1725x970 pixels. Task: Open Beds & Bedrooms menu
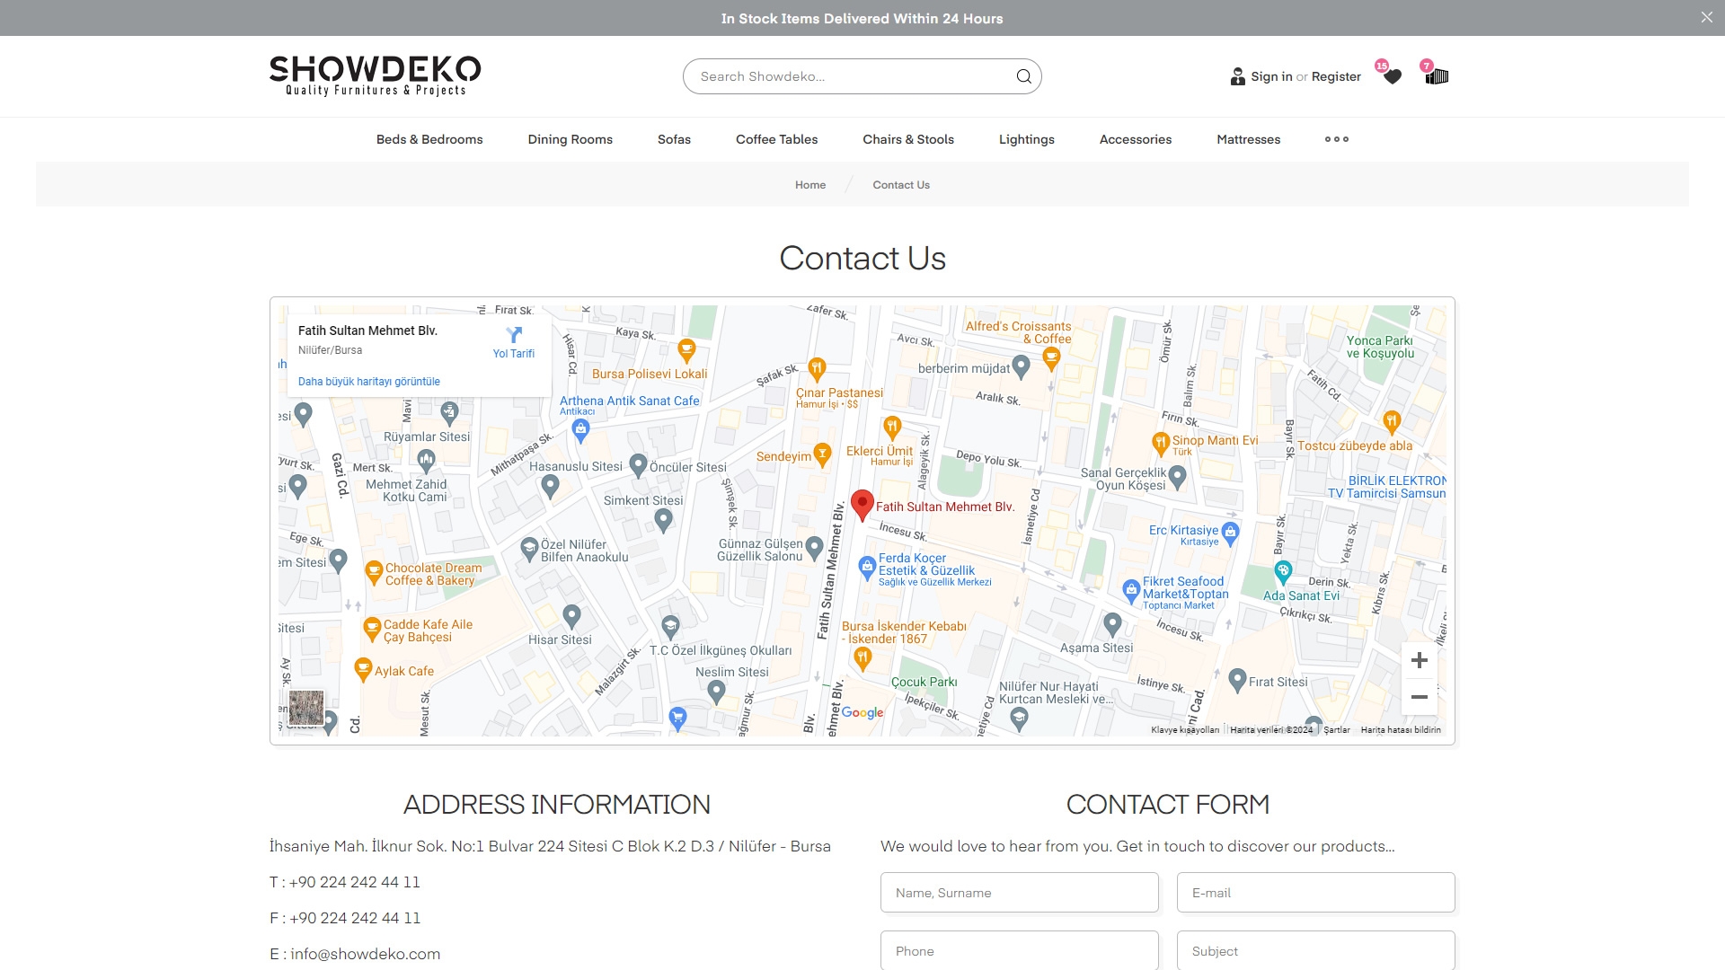[x=429, y=139]
